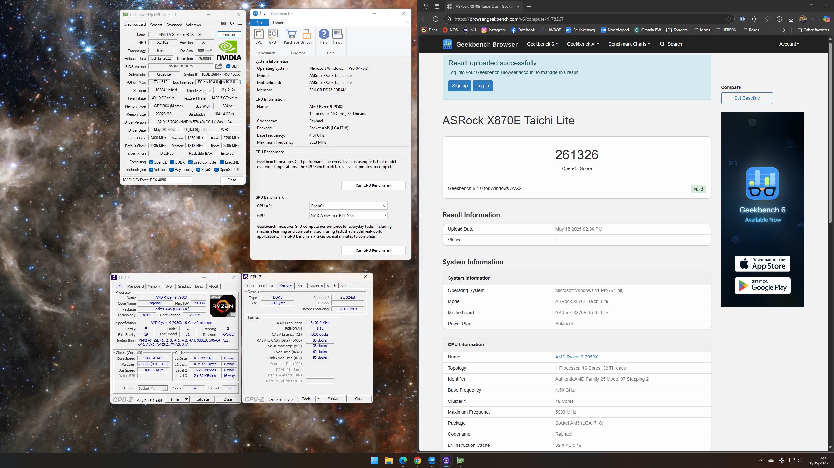Switch to SPD tab in right CPU-Z window
This screenshot has width=834, height=468.
[x=300, y=286]
